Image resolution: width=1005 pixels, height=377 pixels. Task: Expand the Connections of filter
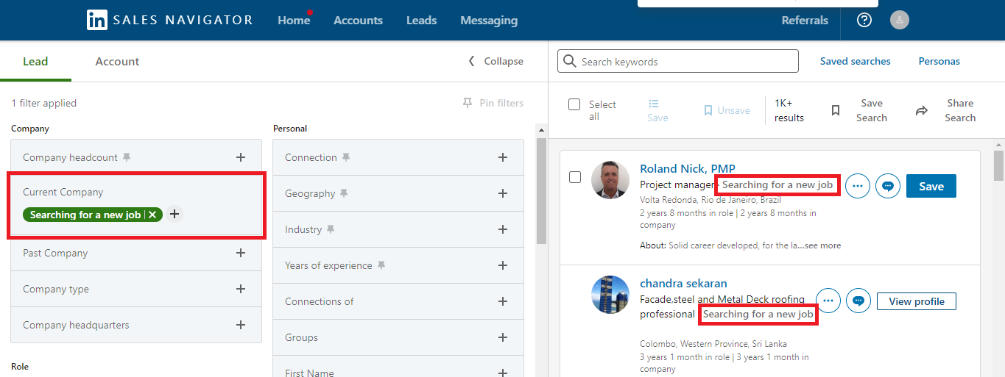[503, 301]
